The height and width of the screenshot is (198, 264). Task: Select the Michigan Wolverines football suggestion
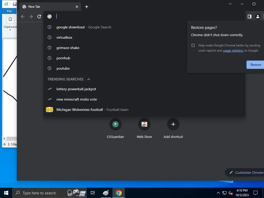click(144, 110)
